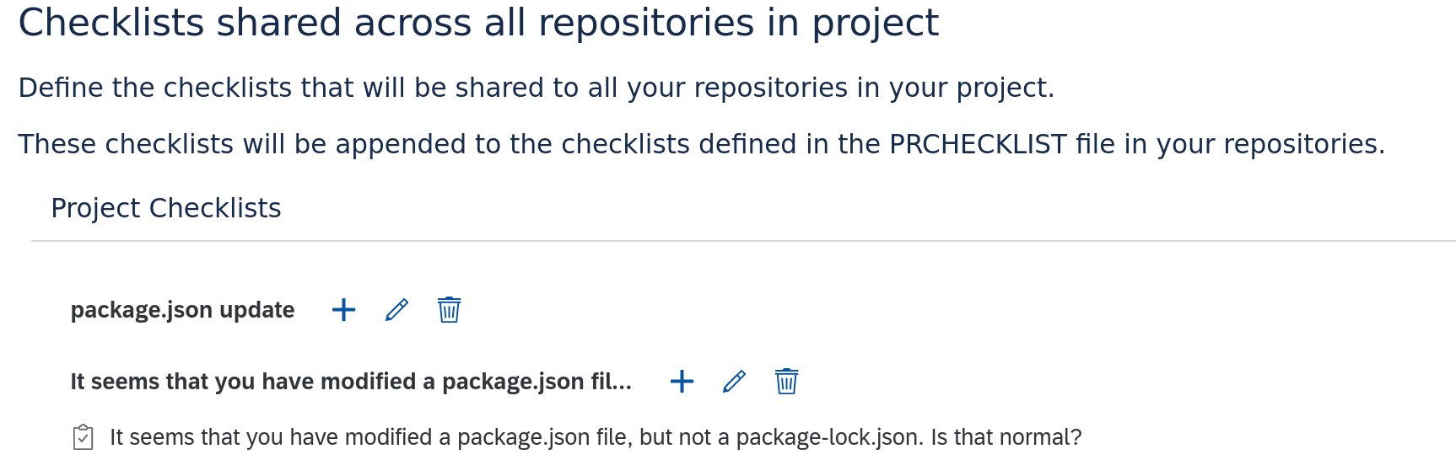Click the 'Define the checklists' description line
Viewport: 1456px width, 476px height.
(536, 88)
